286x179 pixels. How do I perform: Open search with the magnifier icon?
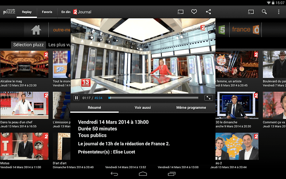pyautogui.click(x=264, y=12)
